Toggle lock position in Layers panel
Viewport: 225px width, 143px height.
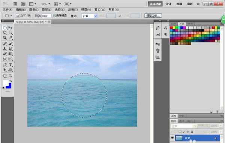click(188, 132)
